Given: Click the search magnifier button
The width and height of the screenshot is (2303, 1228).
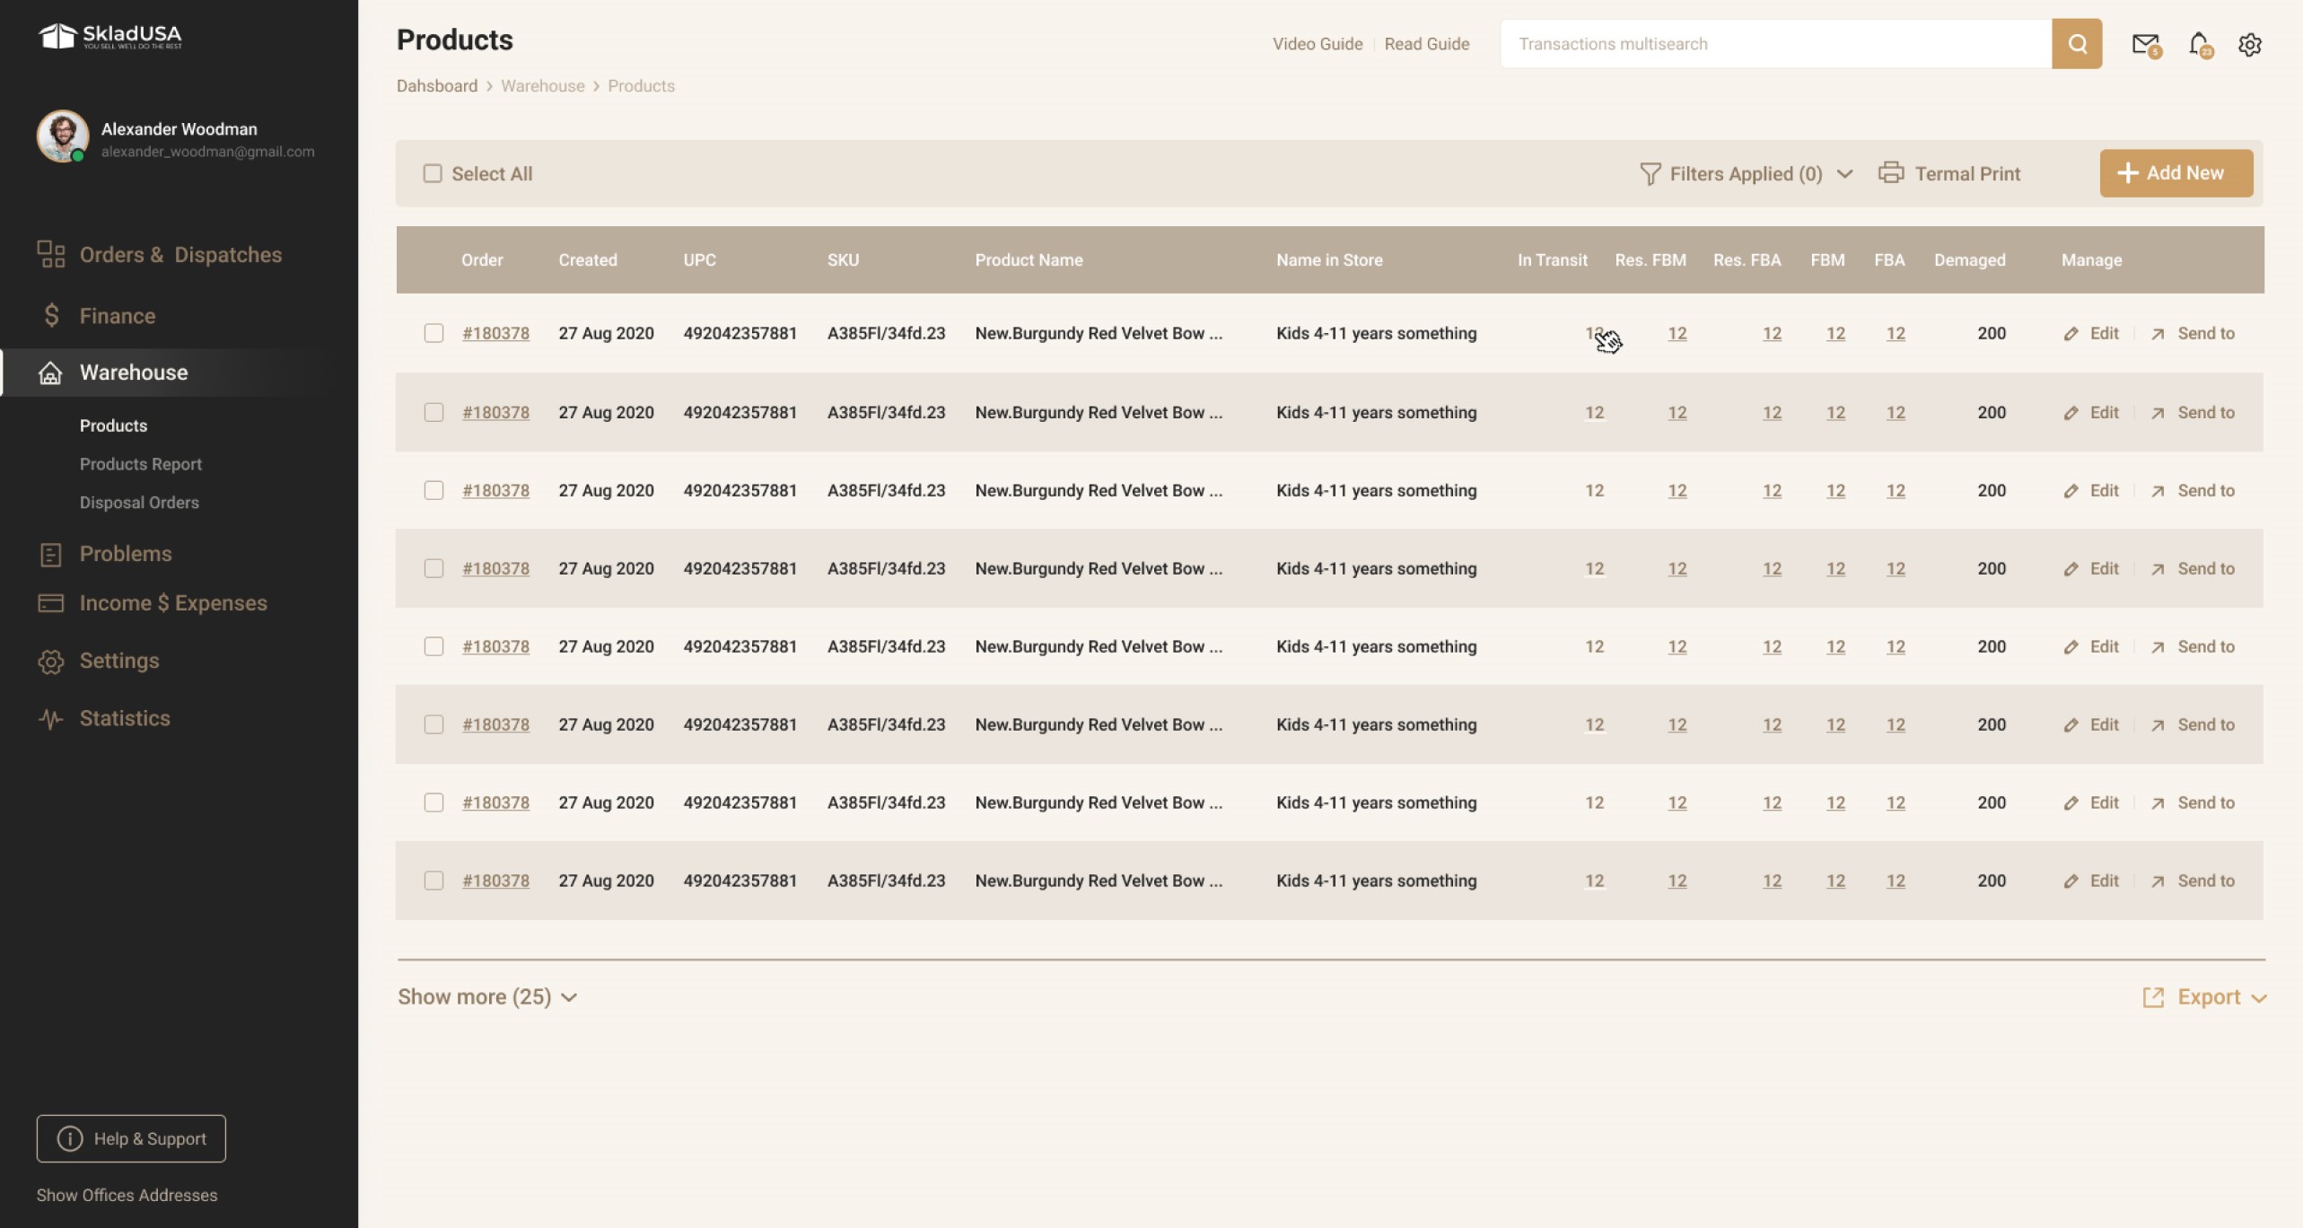Looking at the screenshot, I should [2077, 43].
